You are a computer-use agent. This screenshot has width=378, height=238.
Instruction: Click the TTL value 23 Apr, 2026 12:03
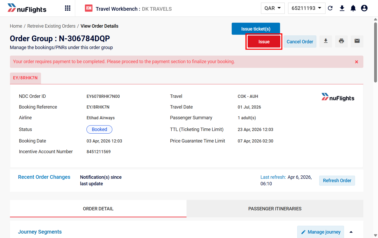(x=255, y=130)
